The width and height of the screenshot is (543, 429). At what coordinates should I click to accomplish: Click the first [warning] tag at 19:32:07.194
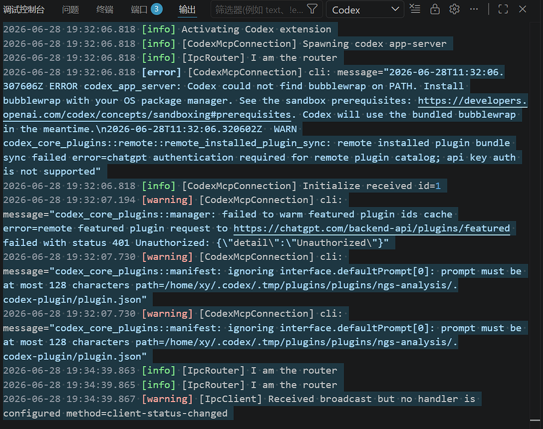point(167,200)
